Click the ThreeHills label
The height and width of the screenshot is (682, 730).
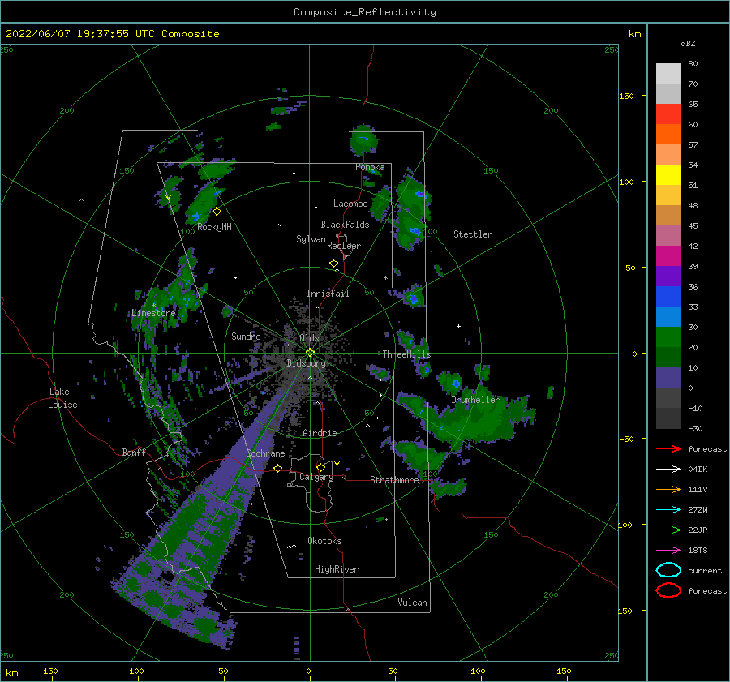click(406, 354)
